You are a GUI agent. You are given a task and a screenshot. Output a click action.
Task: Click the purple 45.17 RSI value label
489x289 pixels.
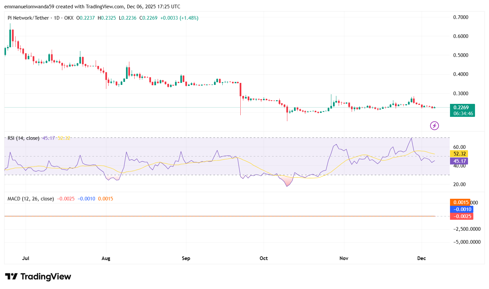click(459, 161)
